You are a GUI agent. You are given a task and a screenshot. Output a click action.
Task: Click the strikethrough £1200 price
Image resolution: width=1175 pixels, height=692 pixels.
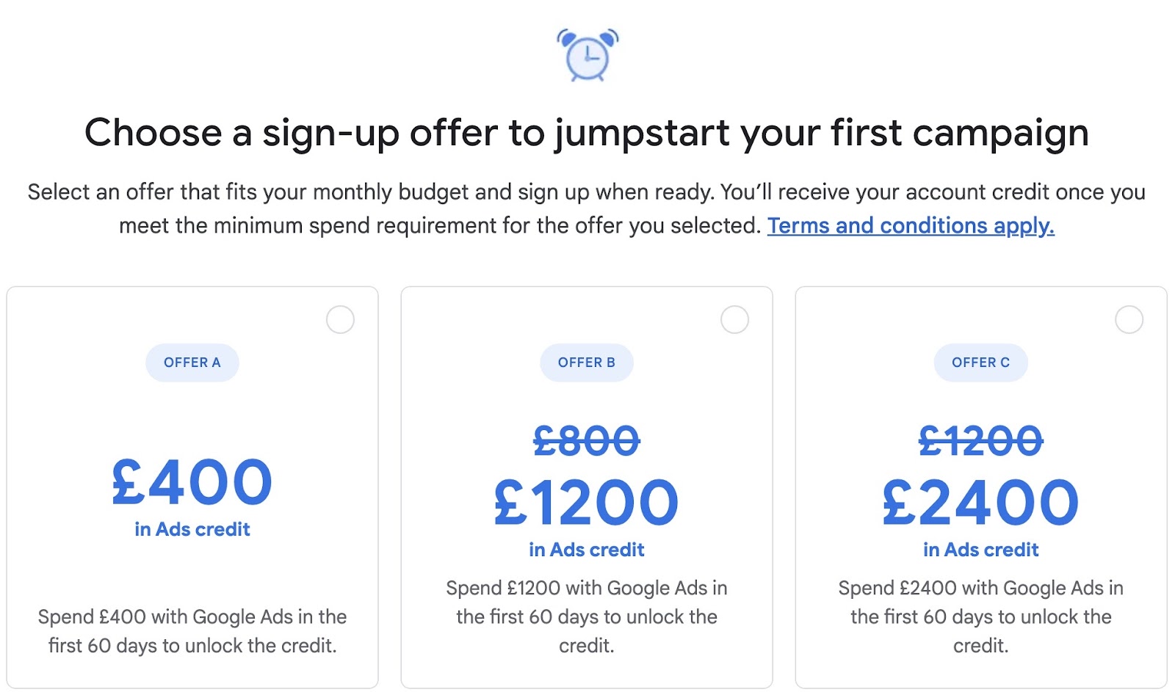(981, 440)
